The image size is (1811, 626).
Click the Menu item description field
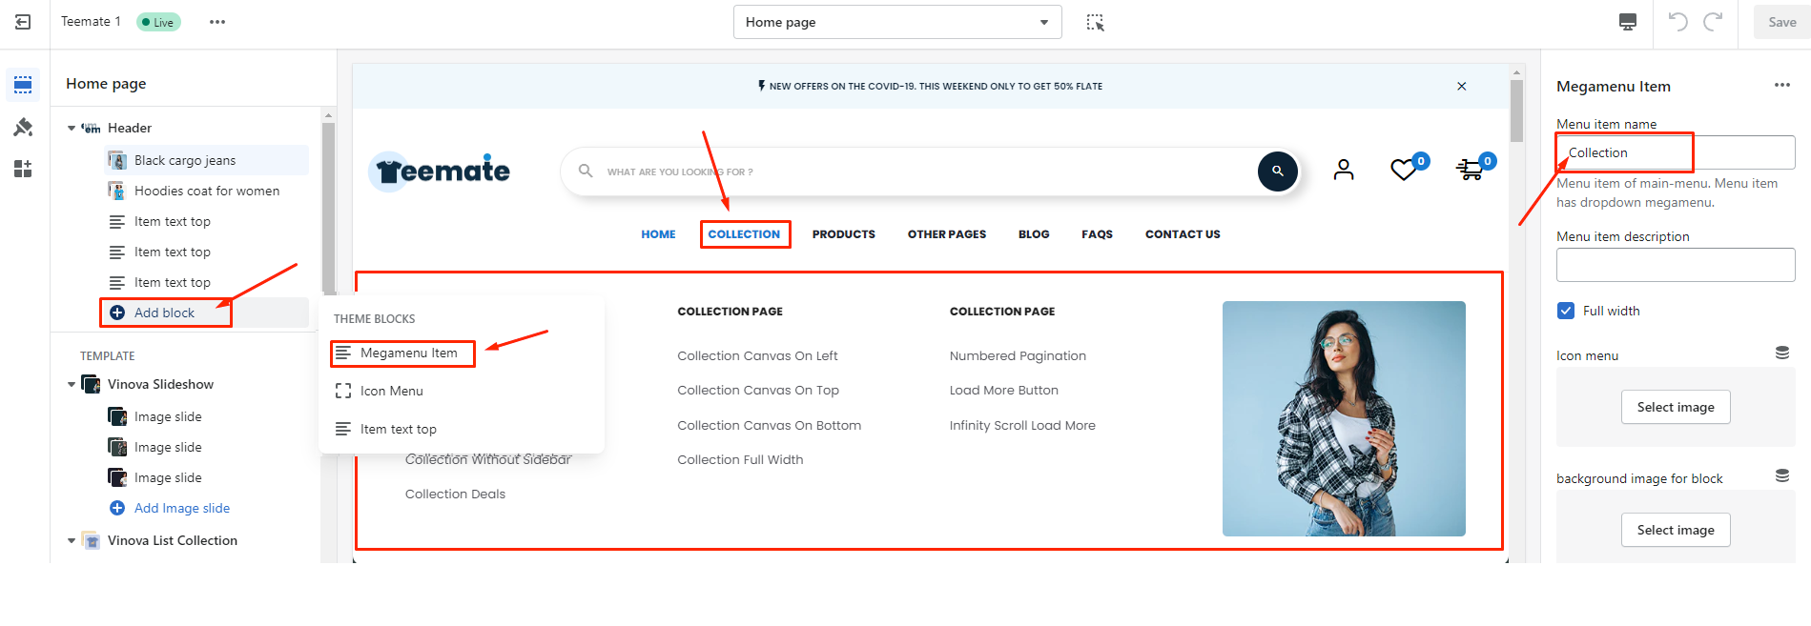point(1675,265)
